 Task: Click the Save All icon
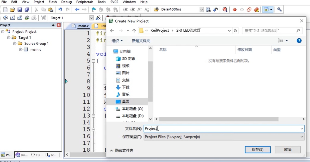click(x=27, y=9)
